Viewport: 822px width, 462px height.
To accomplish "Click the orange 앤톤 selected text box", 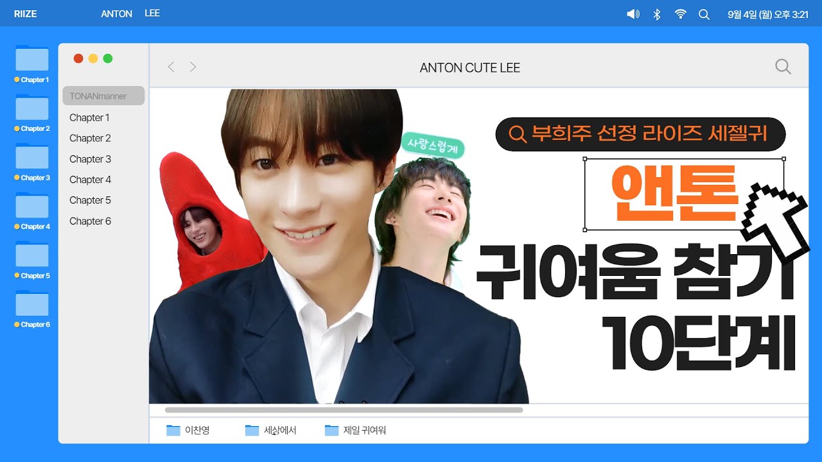I will 684,194.
